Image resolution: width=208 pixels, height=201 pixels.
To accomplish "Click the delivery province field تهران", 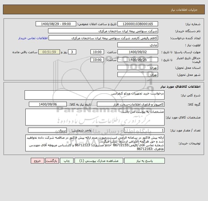I will tap(138, 68).
